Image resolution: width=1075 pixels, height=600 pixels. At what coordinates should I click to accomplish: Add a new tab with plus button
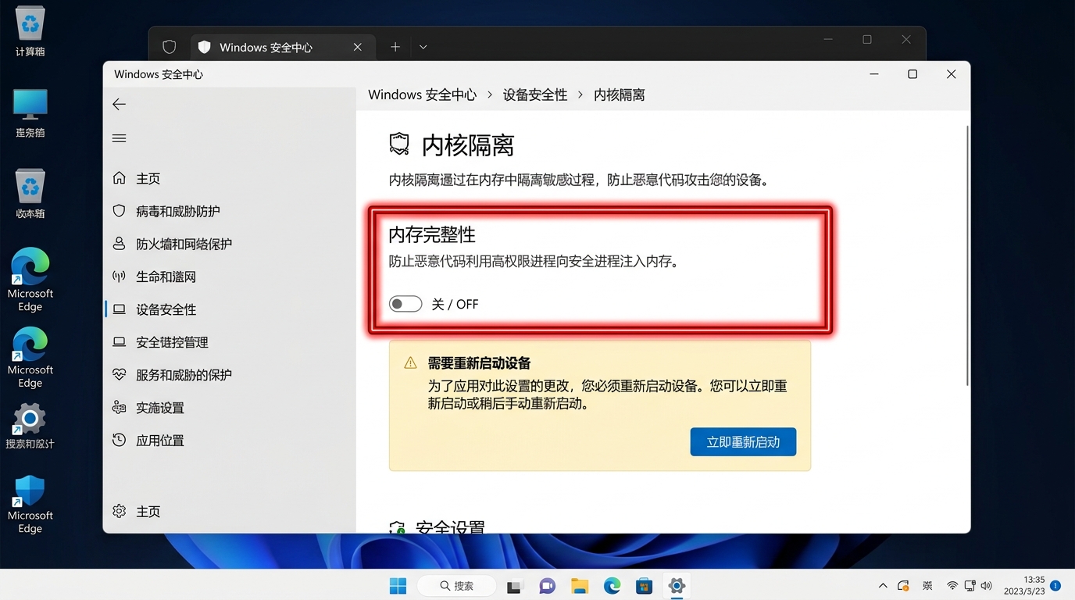(x=395, y=47)
